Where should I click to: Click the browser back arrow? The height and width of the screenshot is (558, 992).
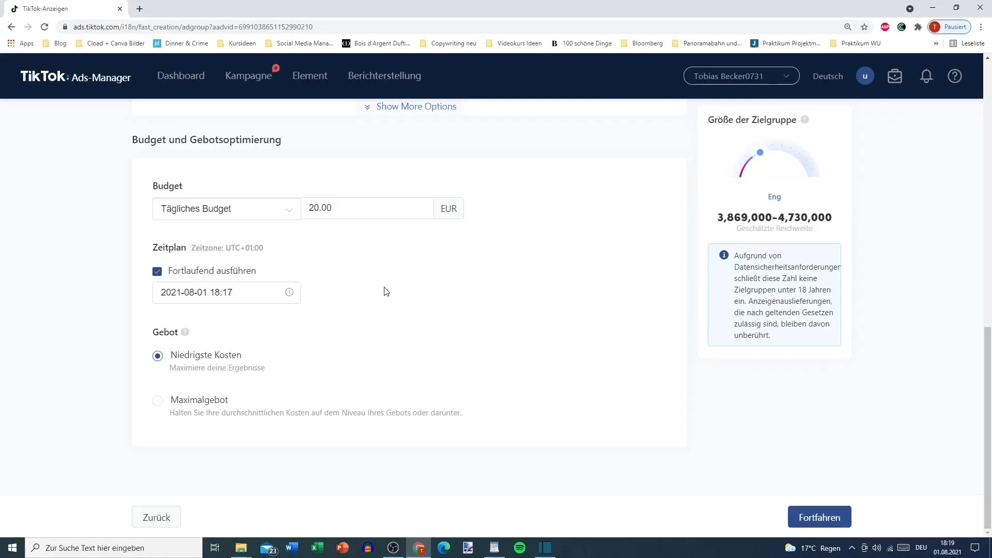coord(11,27)
